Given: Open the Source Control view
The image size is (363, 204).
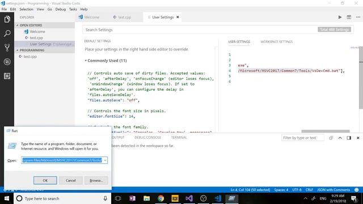Looking at the screenshot, I should click(x=7, y=48).
